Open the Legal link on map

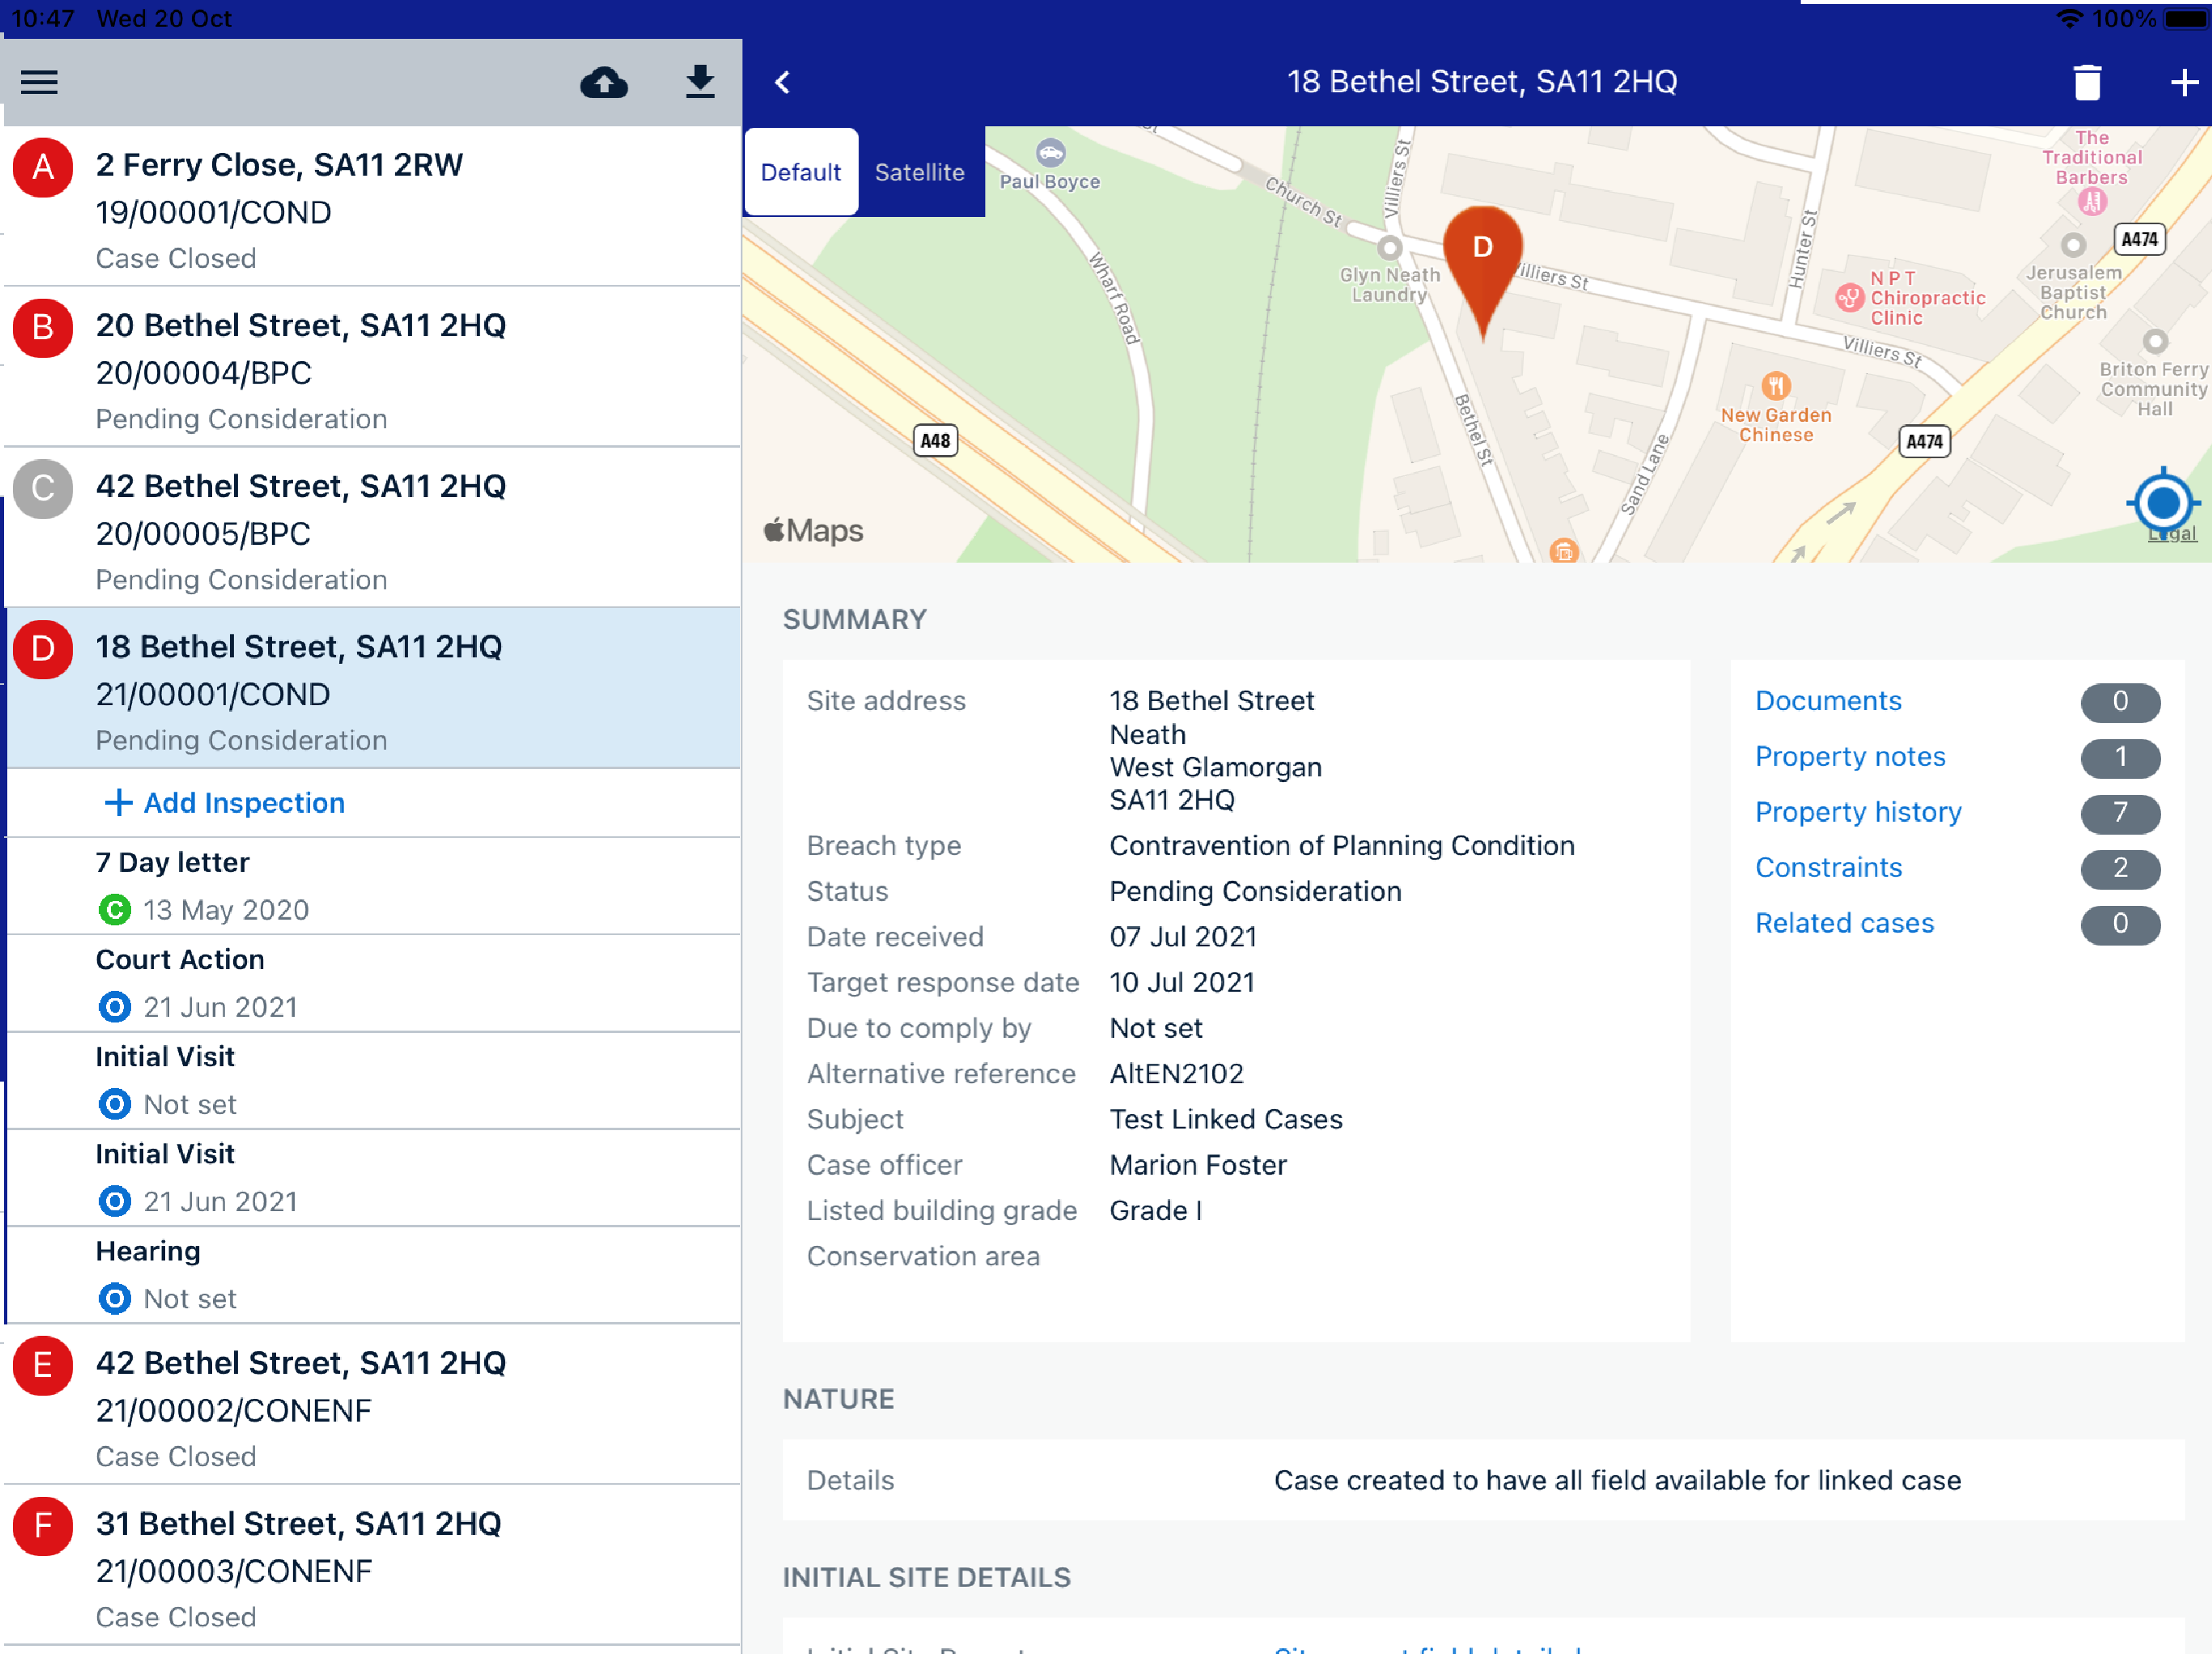(2172, 534)
